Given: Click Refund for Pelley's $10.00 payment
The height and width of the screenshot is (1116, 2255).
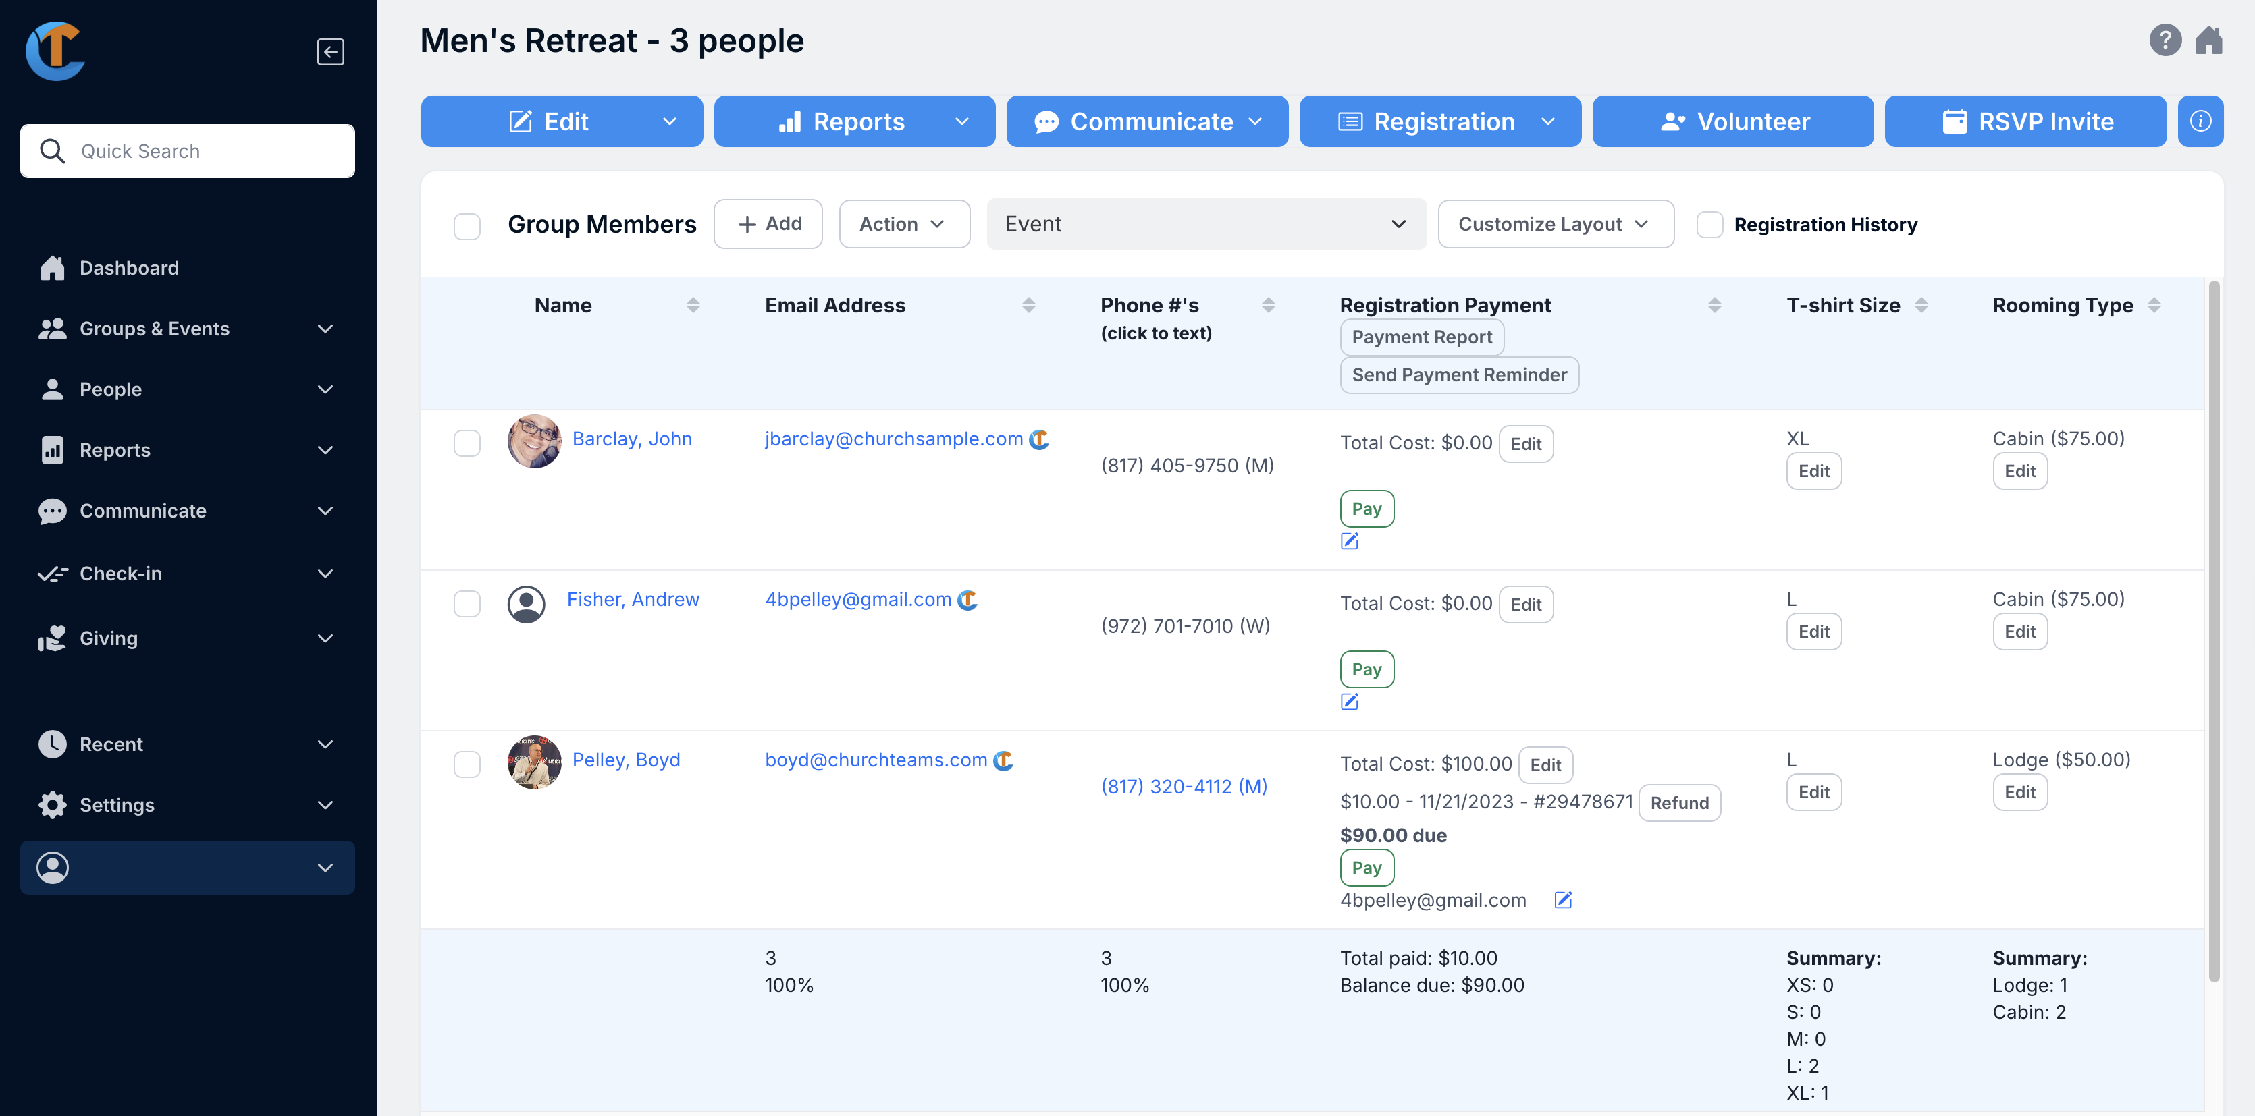Looking at the screenshot, I should click(1678, 803).
